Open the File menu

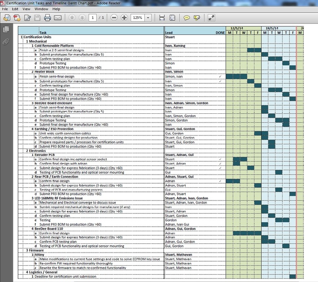pos(5,9)
